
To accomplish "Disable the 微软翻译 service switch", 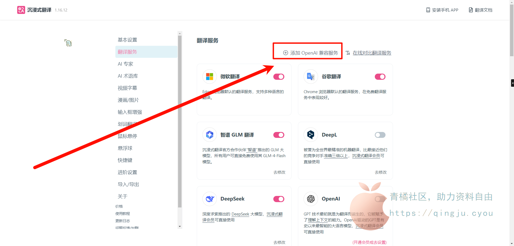I will [x=279, y=77].
